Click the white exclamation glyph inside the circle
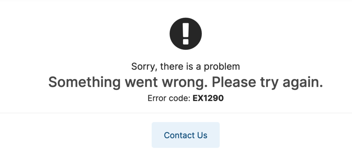The image size is (352, 154). click(186, 34)
